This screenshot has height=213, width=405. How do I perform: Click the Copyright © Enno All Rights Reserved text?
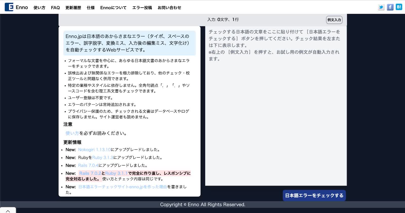point(202,205)
